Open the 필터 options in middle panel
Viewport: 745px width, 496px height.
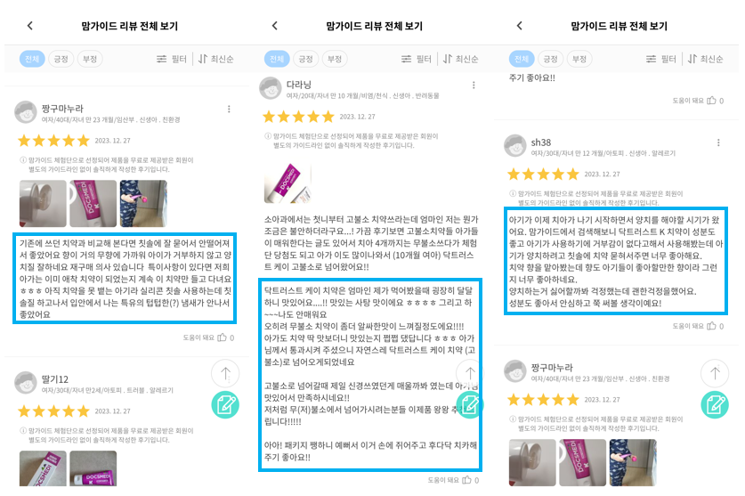point(417,59)
